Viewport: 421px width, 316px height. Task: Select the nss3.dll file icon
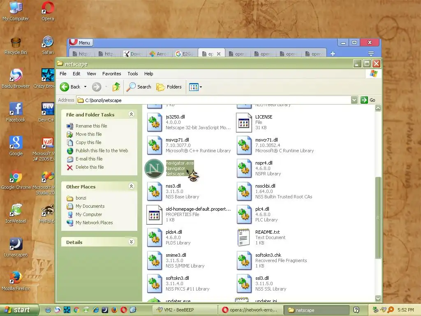click(155, 192)
